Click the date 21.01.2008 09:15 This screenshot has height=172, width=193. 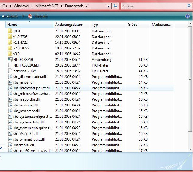tap(68, 31)
